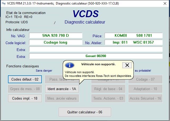Click Diagnostic calculateur heading
The width and height of the screenshot is (170, 121).
(85, 22)
